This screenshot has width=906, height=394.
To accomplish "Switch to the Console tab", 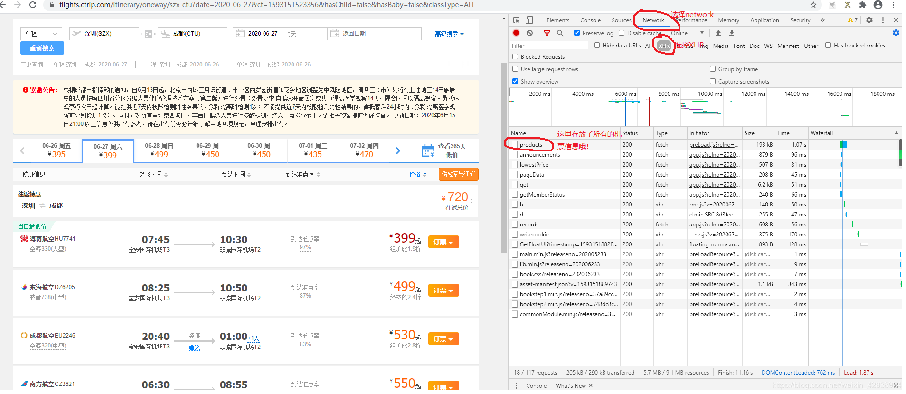I will (590, 20).
